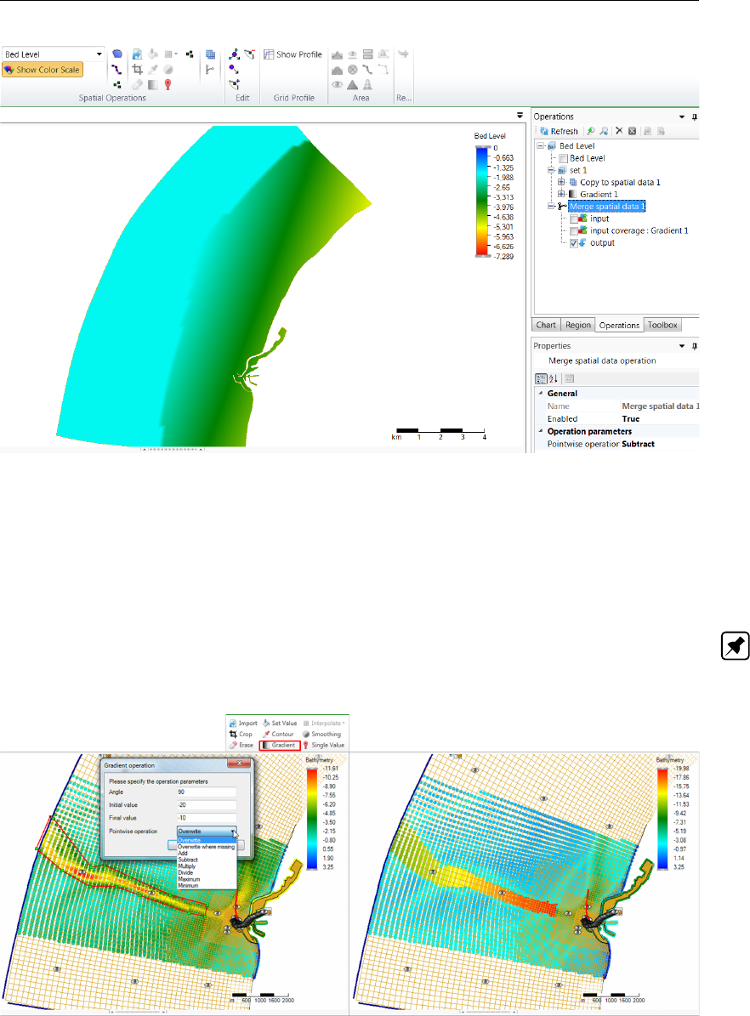Select the green points drawing tool below polyline
The height and width of the screenshot is (1016, 750).
[116, 84]
